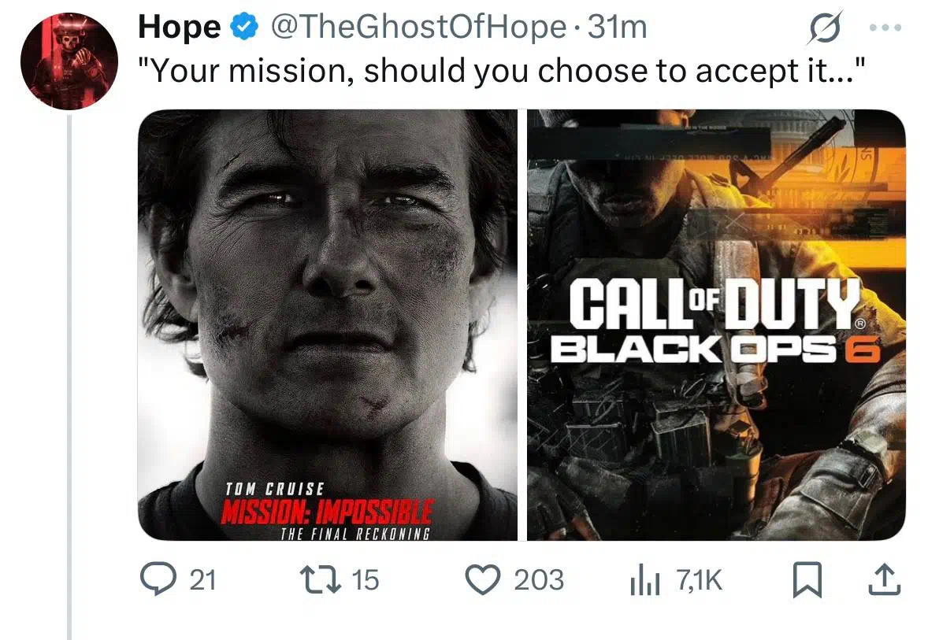
Task: Click the Grok slashed-circle icon
Action: 825,28
